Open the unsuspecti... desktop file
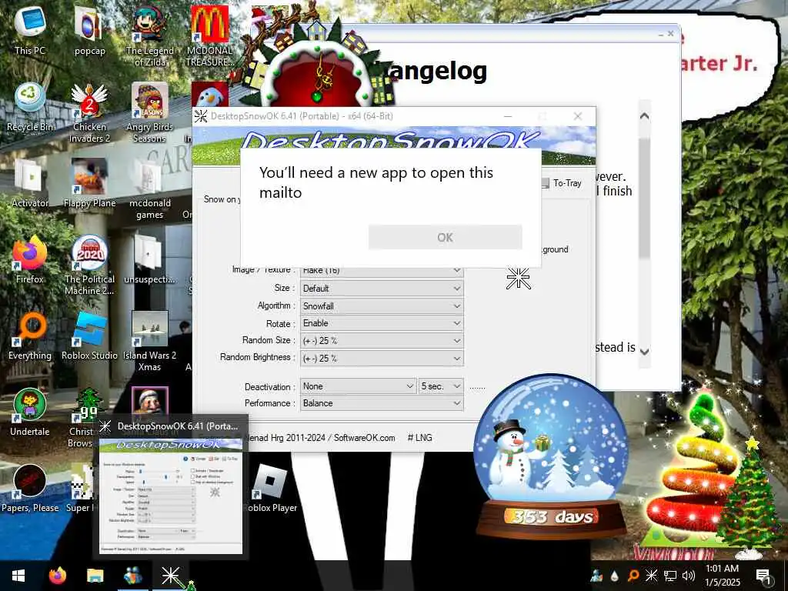The height and width of the screenshot is (591, 788). [x=149, y=259]
